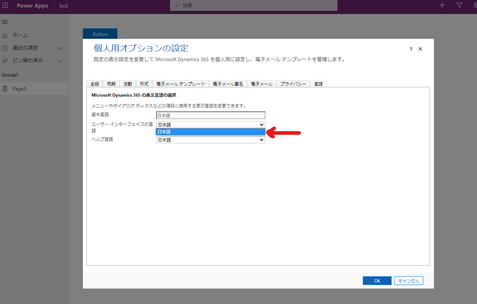The width and height of the screenshot is (477, 304).
Task: Click the pinned items pin icon
Action: tap(5, 61)
